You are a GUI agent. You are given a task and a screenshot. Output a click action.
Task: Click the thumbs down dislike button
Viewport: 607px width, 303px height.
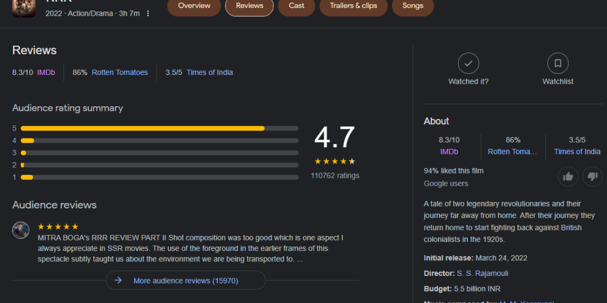[593, 177]
